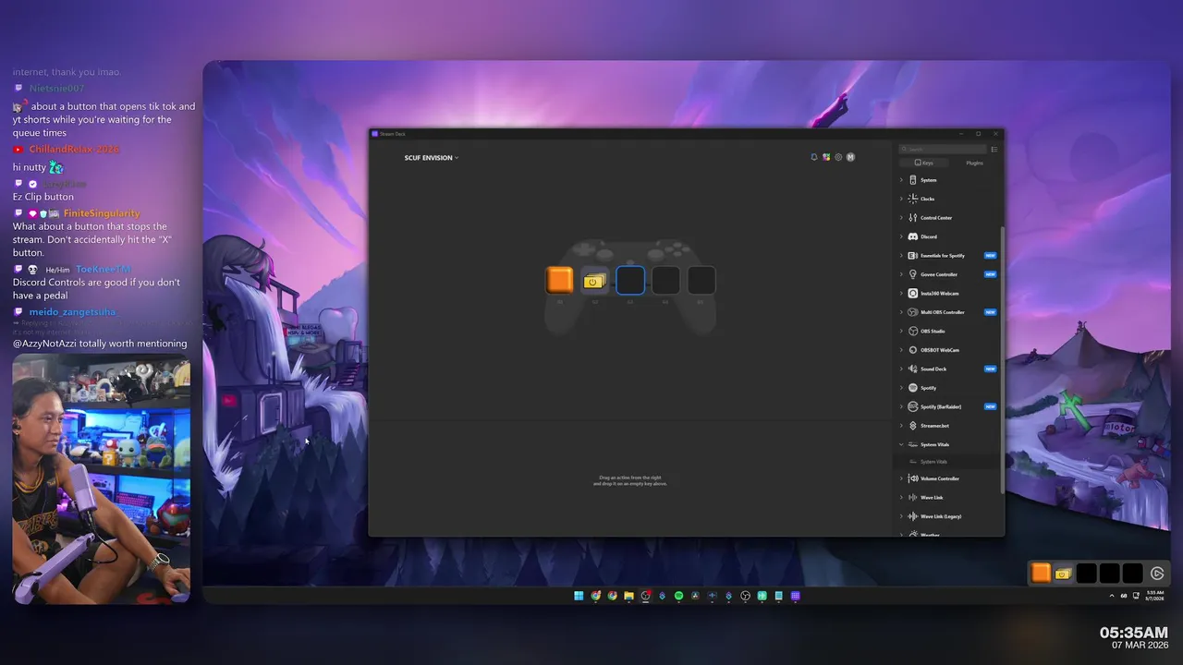The width and height of the screenshot is (1183, 665).
Task: Click the taskbar clock showing 5:35 AM
Action: point(1155,596)
